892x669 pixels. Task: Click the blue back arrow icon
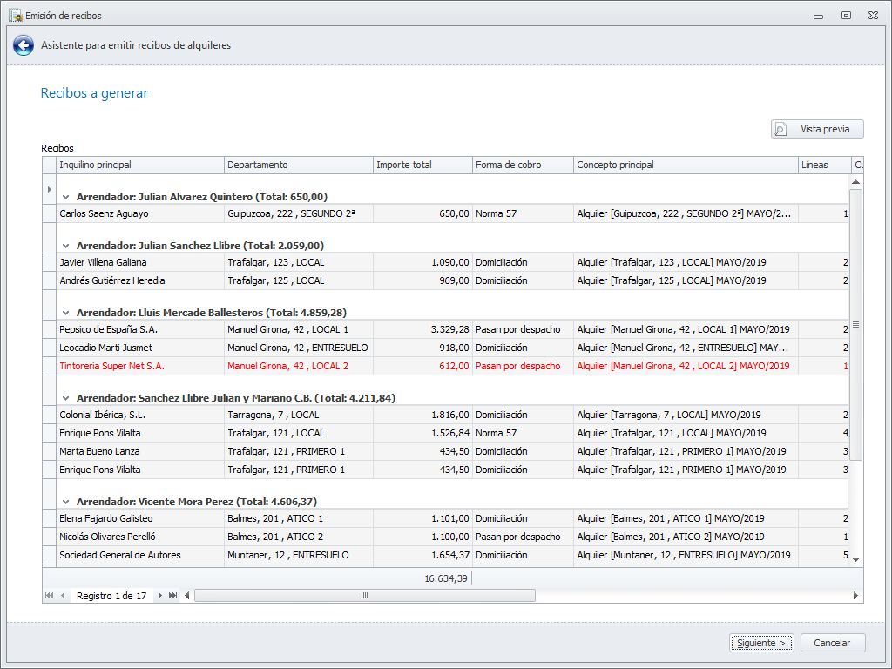pos(24,46)
